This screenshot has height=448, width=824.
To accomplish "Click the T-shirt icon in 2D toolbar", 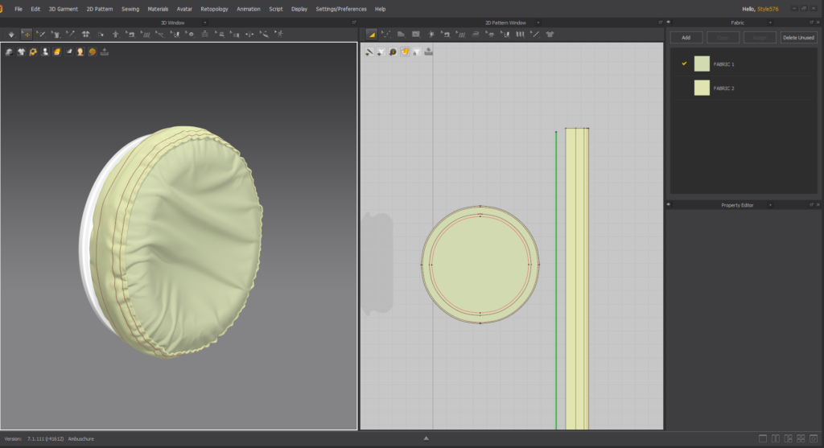I will coord(550,35).
